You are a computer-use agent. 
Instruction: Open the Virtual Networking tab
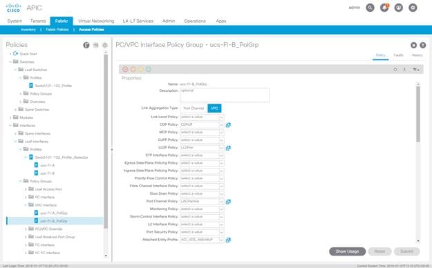[96, 21]
